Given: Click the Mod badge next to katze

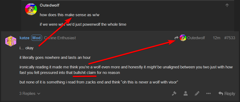Looking at the screenshot, I should (36, 38).
